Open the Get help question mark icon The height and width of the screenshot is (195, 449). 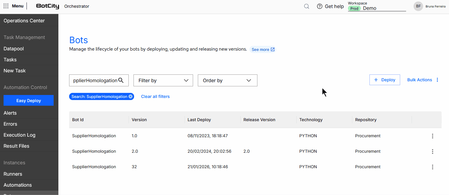pyautogui.click(x=320, y=6)
